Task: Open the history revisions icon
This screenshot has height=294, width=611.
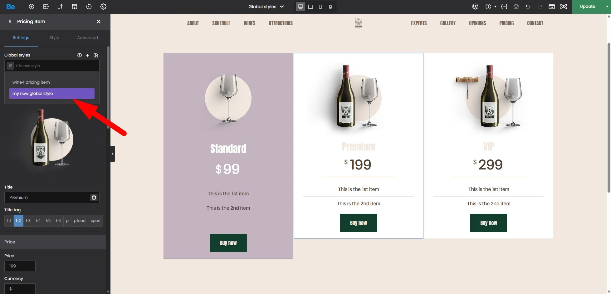Action: (x=89, y=7)
